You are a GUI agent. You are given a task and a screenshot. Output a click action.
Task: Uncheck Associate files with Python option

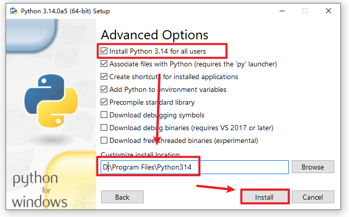point(105,64)
